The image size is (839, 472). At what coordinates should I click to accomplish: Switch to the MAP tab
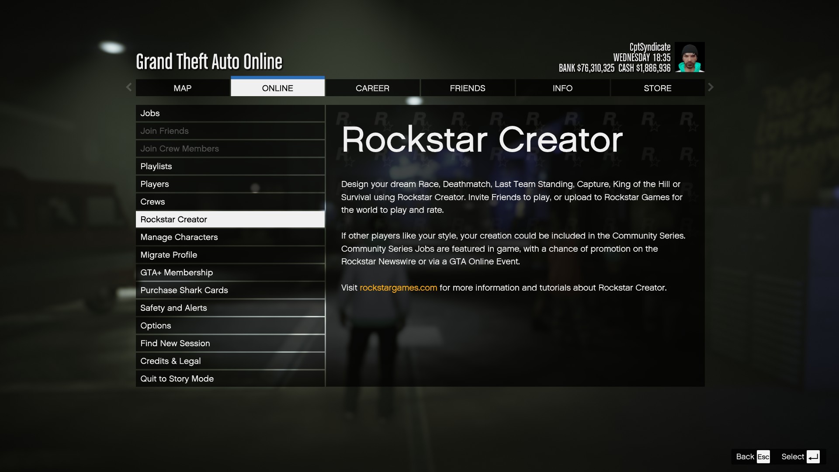coord(182,88)
